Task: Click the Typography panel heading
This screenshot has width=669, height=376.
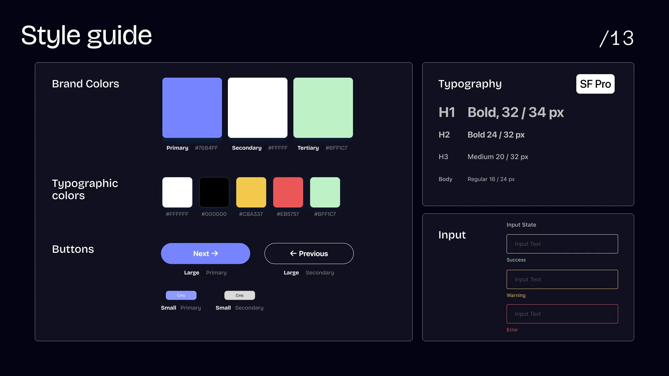Action: 470,84
